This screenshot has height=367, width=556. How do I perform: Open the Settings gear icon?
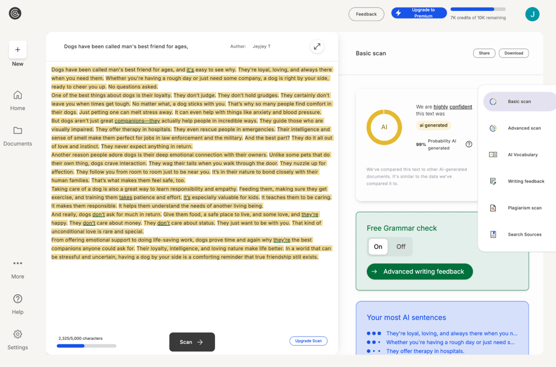click(17, 334)
